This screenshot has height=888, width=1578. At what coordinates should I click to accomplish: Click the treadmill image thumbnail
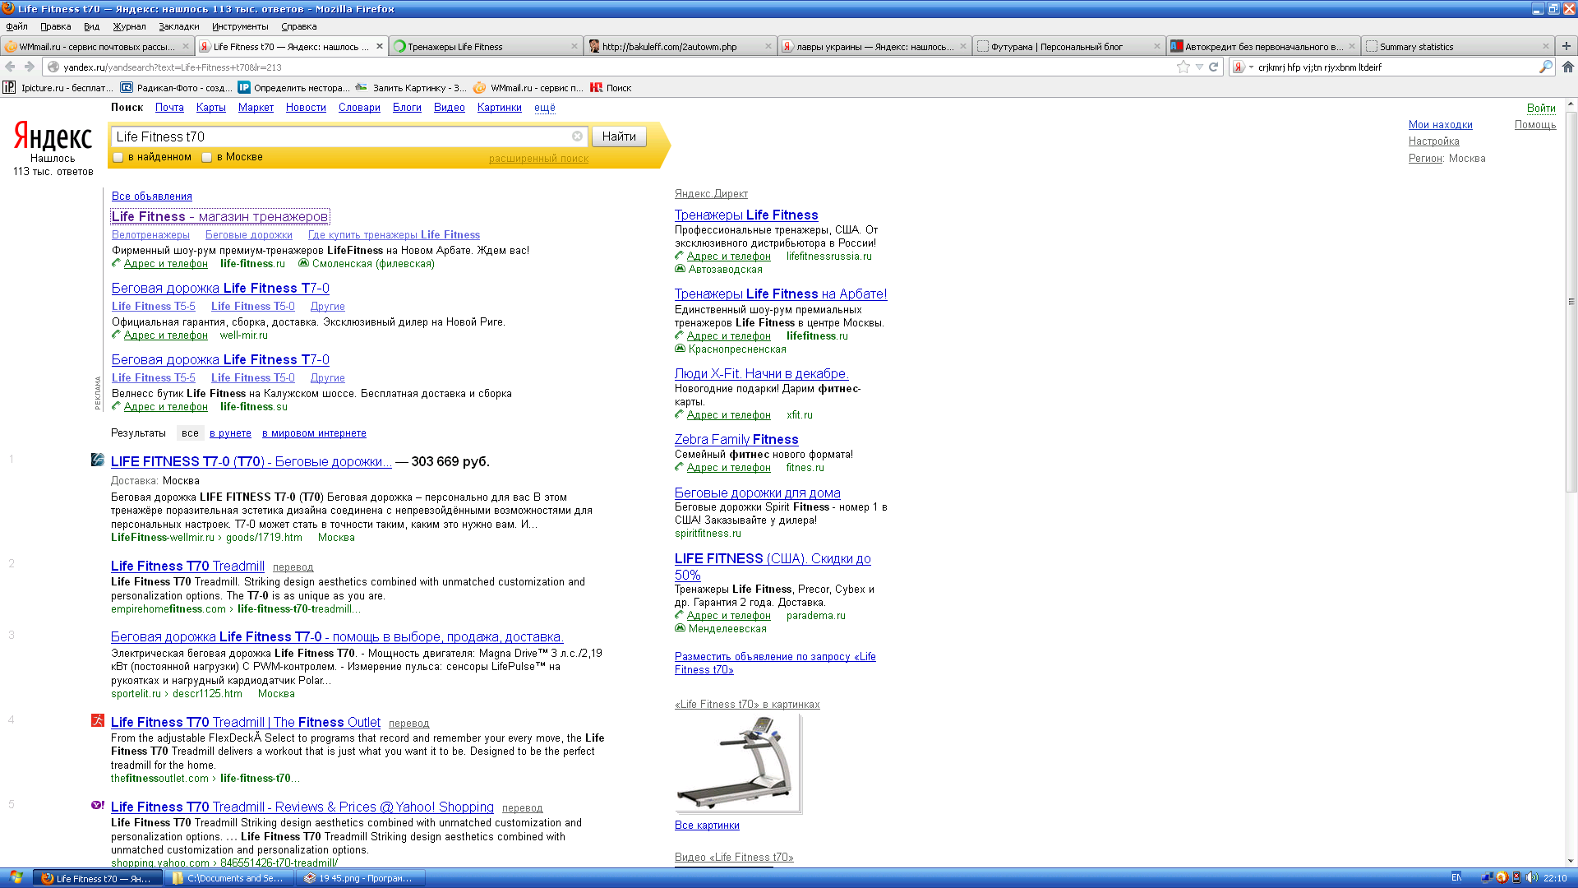click(737, 763)
